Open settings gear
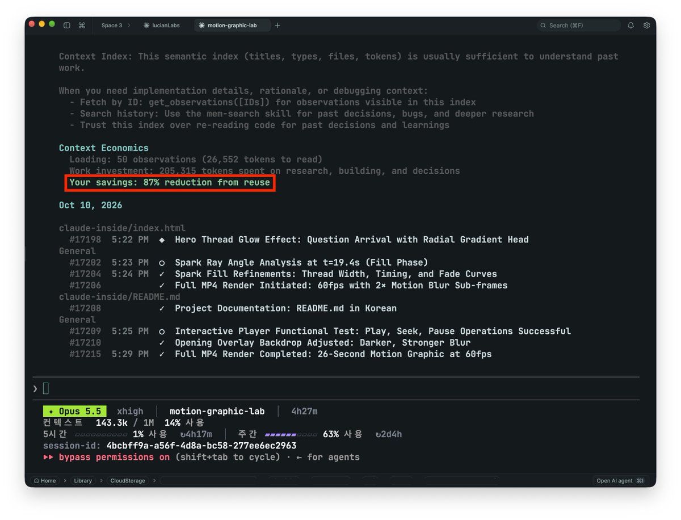The height and width of the screenshot is (520, 681). (x=646, y=26)
